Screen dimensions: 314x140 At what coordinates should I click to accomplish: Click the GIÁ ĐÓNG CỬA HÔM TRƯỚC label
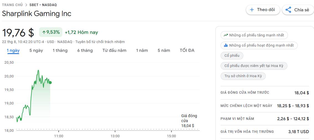point(245,93)
